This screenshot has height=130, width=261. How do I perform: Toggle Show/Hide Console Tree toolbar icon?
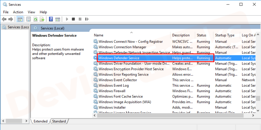point(20,19)
